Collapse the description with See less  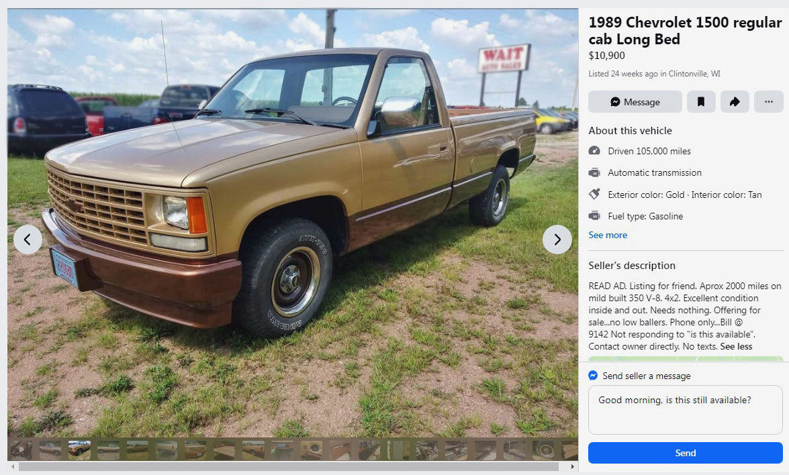[736, 346]
